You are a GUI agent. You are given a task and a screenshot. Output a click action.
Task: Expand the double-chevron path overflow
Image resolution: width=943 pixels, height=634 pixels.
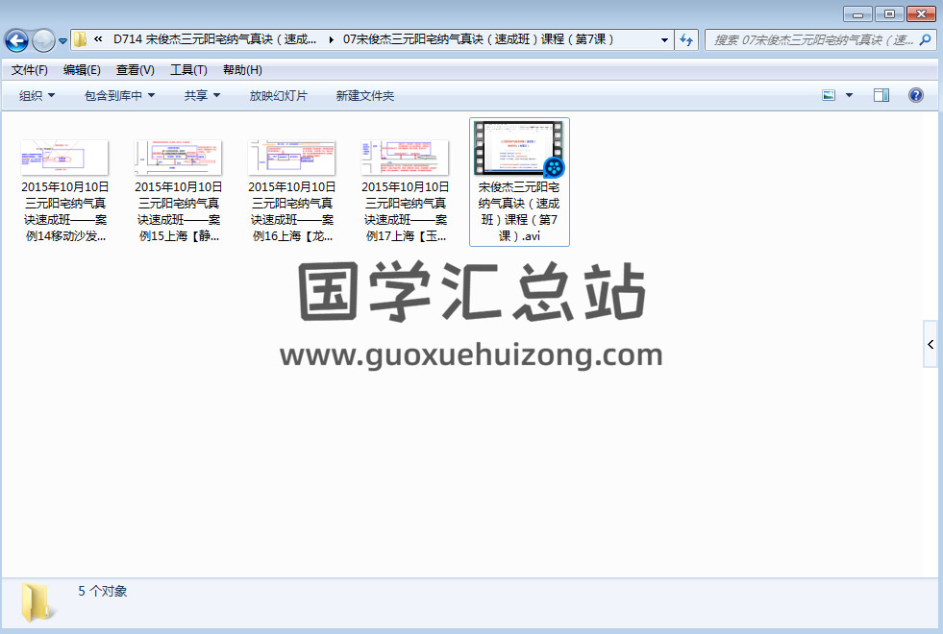coord(98,39)
